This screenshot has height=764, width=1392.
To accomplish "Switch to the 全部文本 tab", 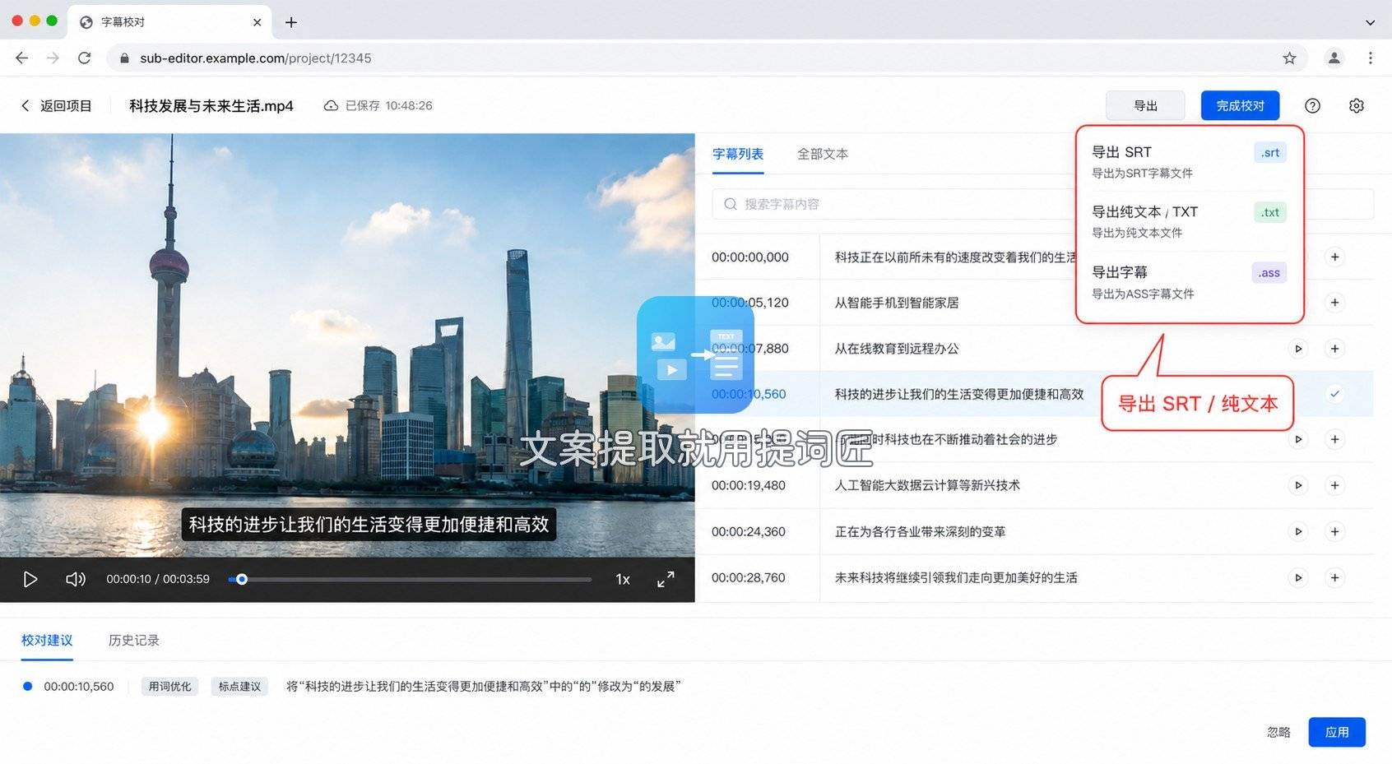I will tap(823, 154).
